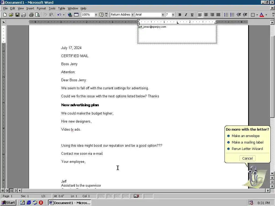Align text right
Image resolution: width=275 pixels, height=206 pixels.
tap(212, 15)
